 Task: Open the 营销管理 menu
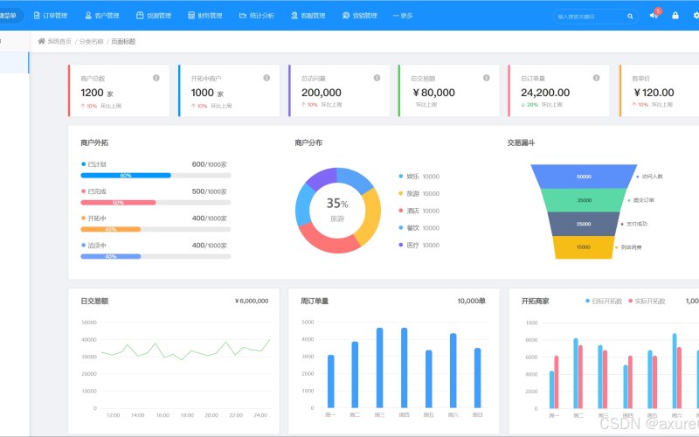coord(359,15)
